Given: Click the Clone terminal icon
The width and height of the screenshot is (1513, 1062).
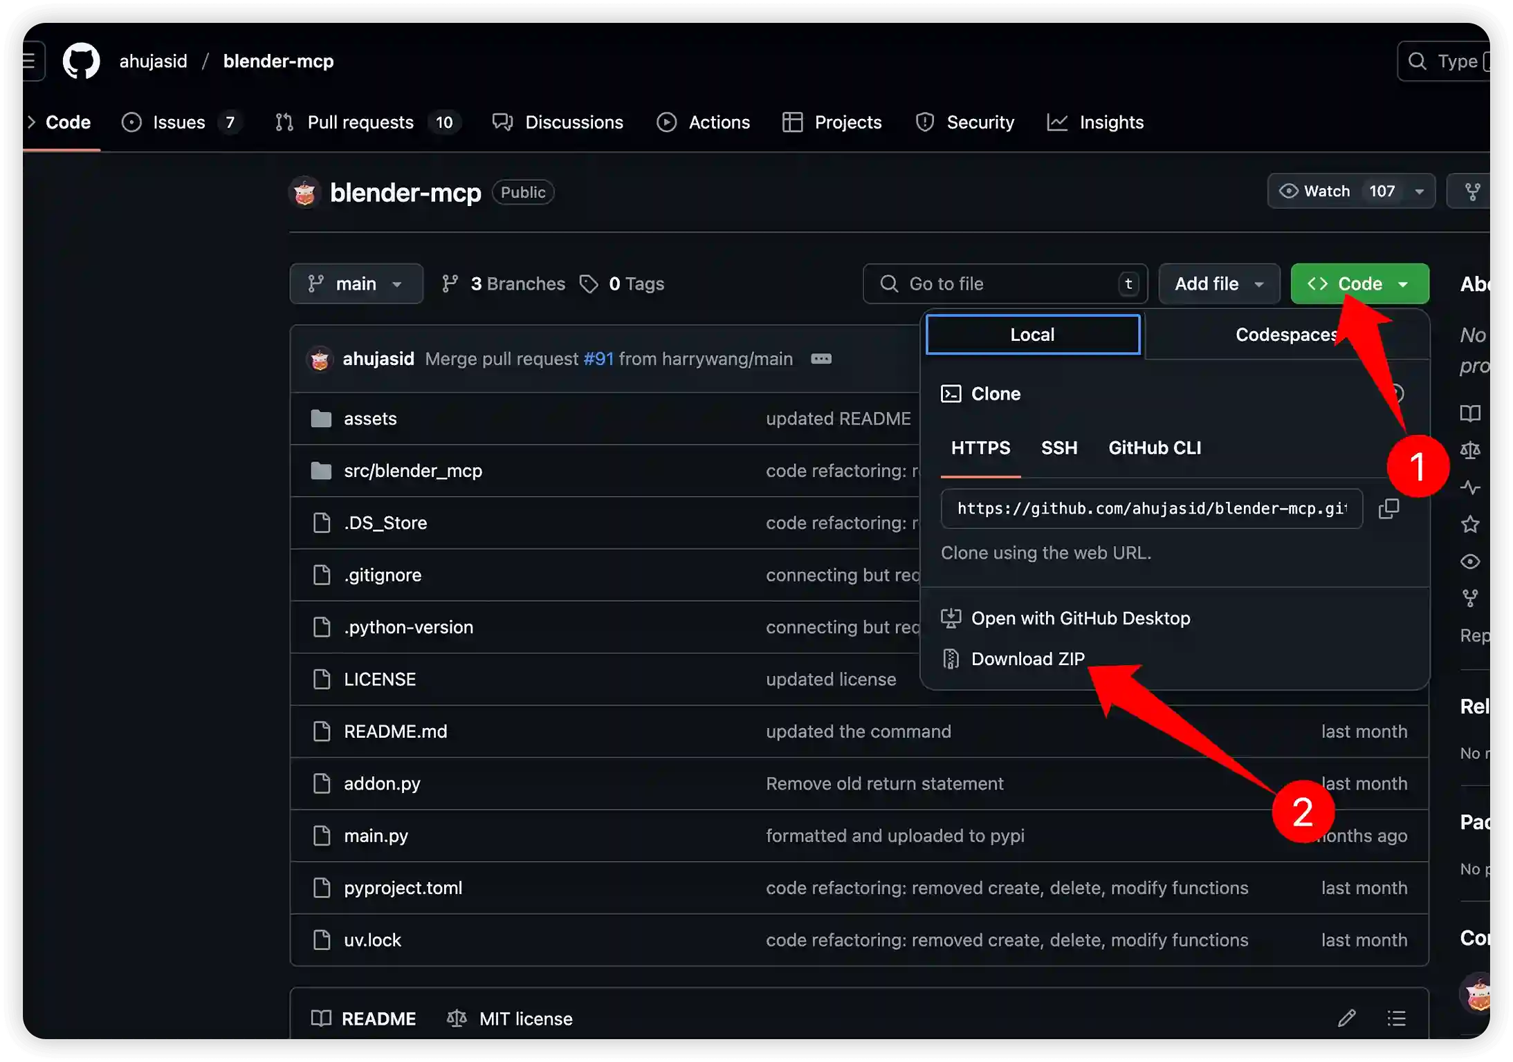Looking at the screenshot, I should 951,393.
